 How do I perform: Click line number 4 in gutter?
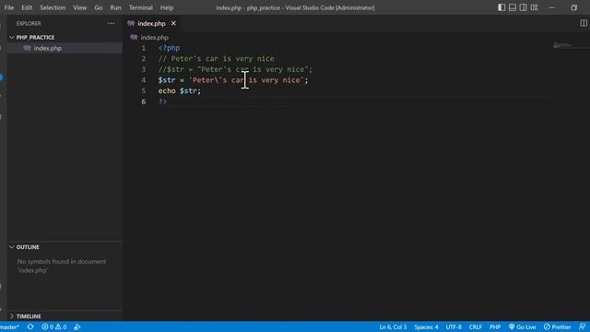tap(144, 80)
